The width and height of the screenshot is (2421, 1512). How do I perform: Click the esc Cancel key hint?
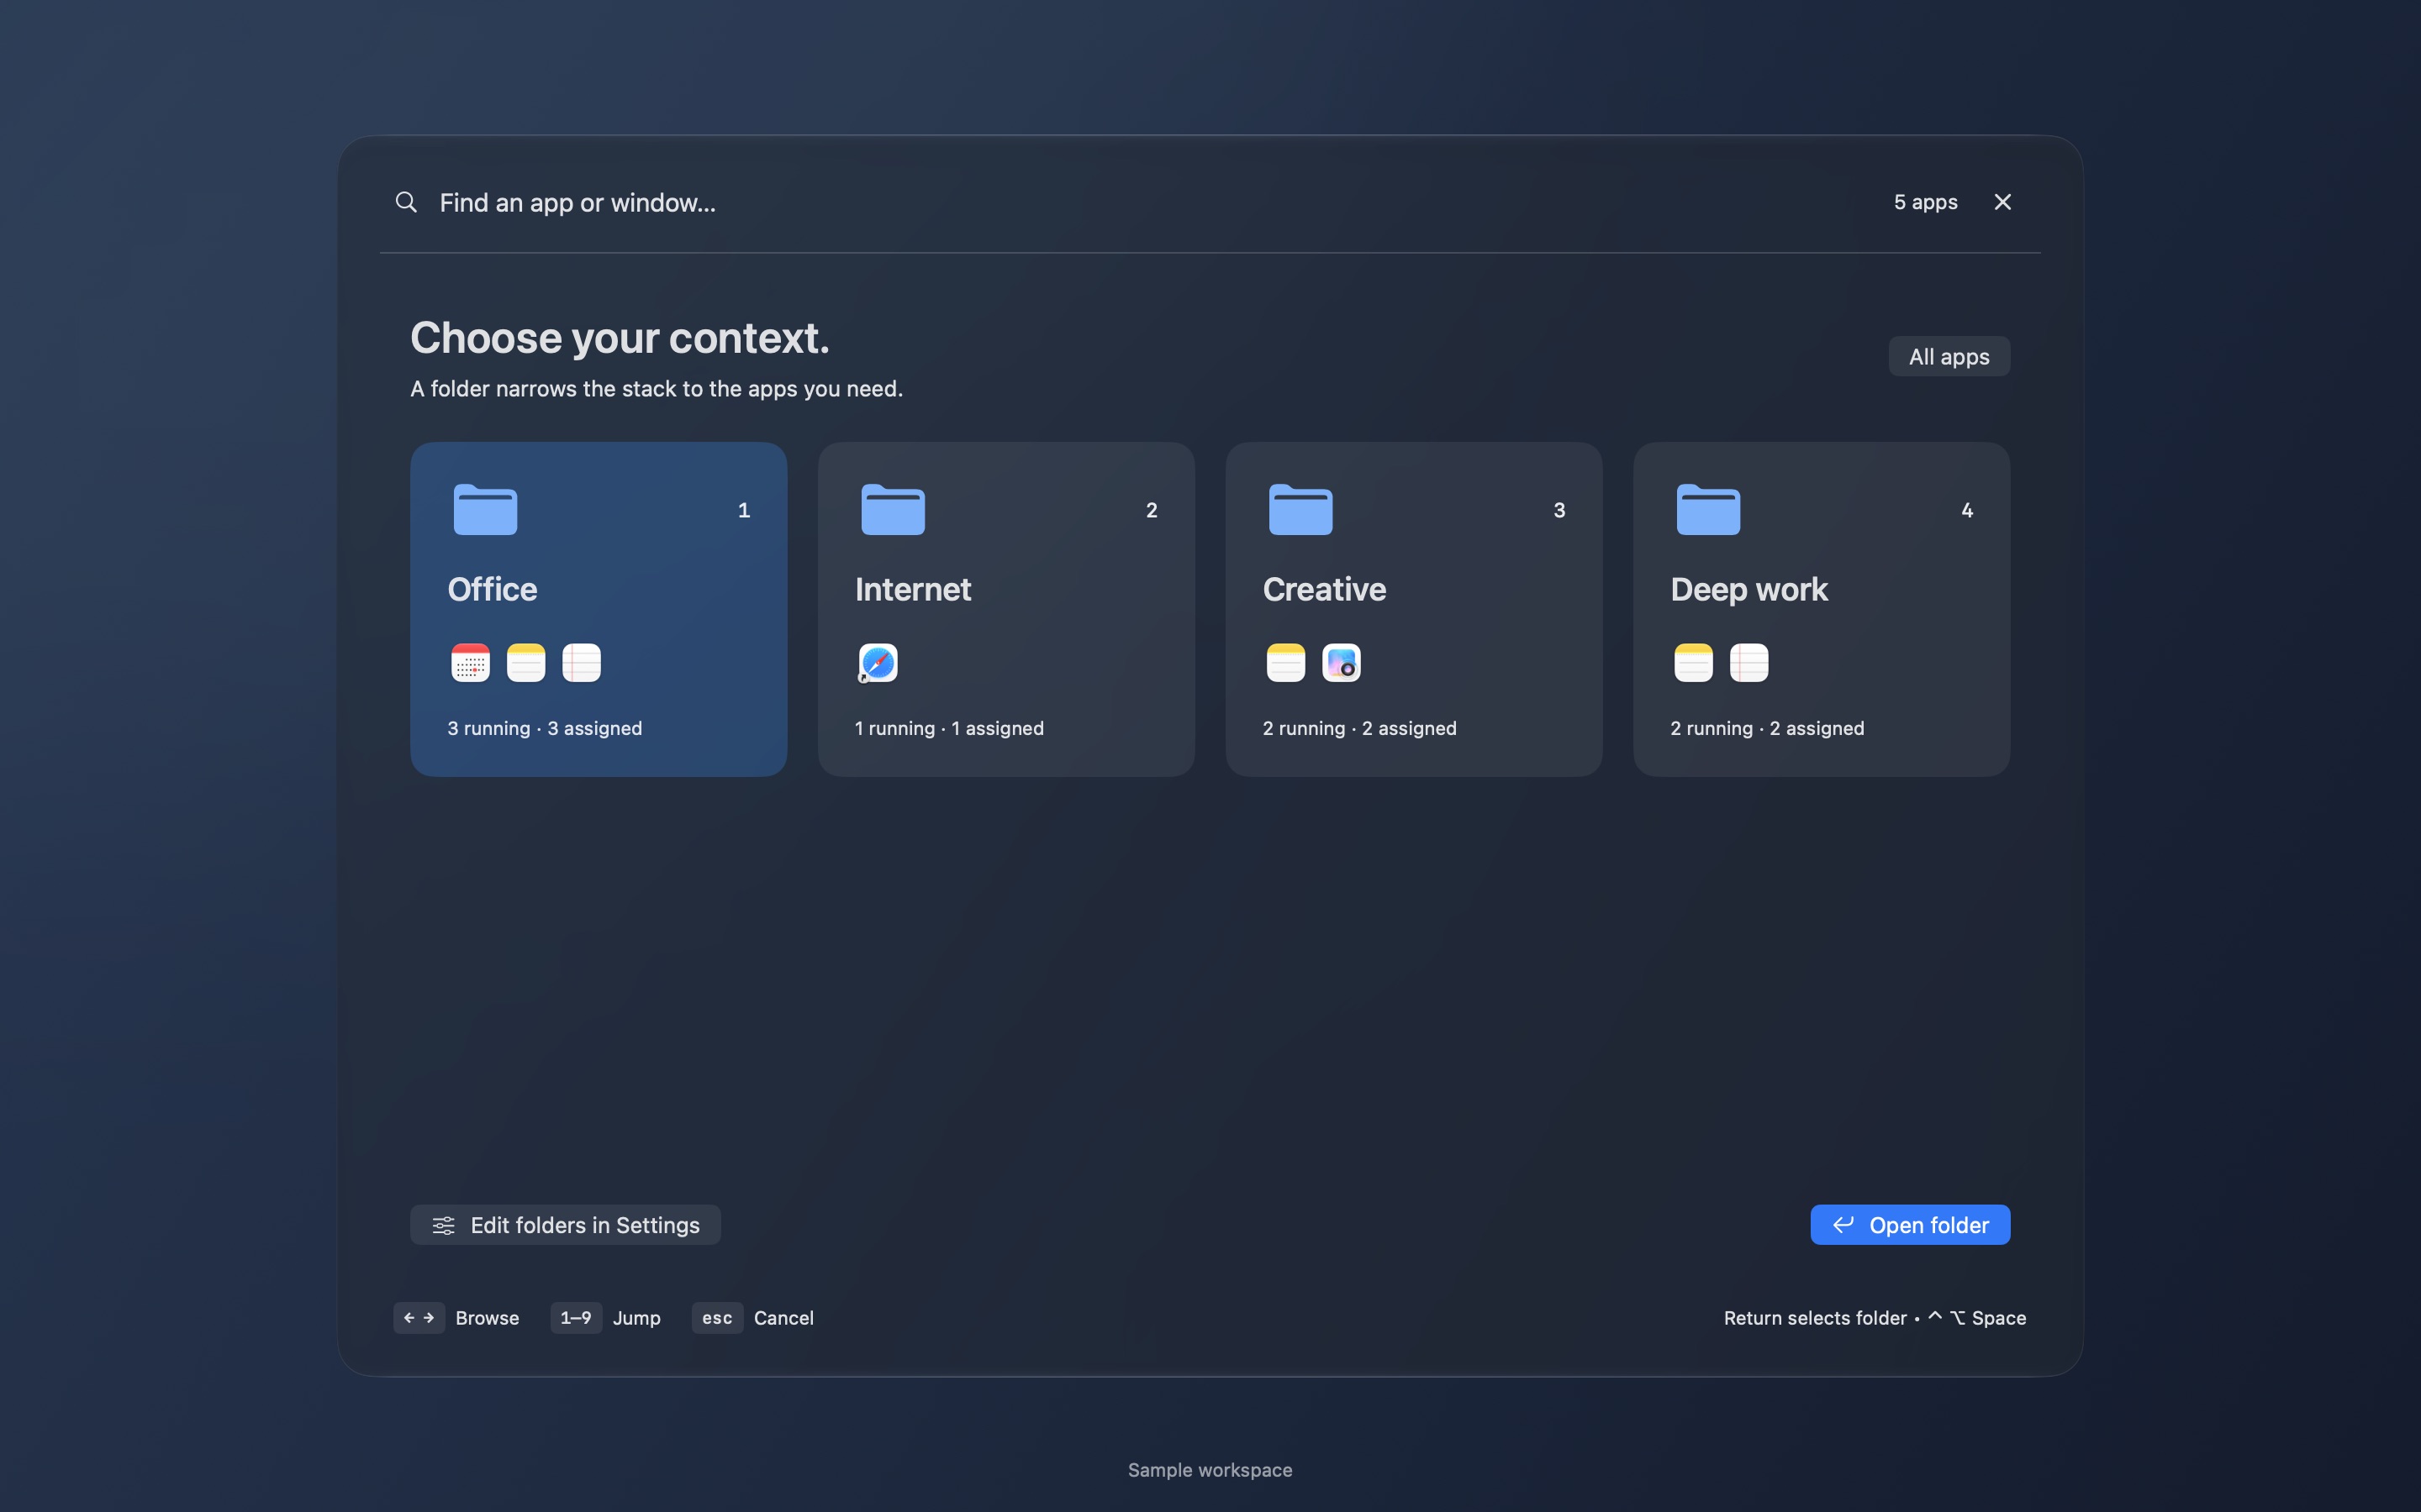click(x=752, y=1318)
